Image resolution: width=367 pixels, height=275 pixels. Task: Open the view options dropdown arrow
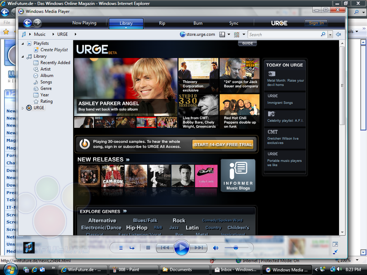tap(244, 35)
